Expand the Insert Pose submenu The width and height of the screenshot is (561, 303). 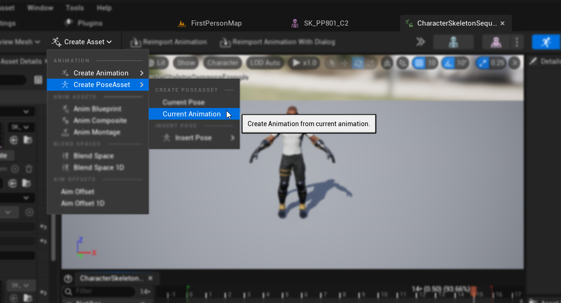point(194,137)
